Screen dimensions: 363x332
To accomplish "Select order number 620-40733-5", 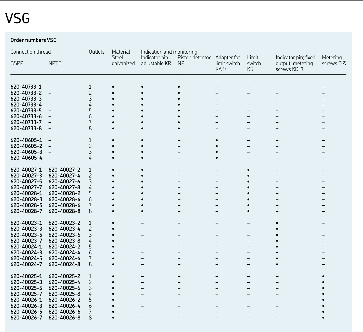I will (26, 111).
